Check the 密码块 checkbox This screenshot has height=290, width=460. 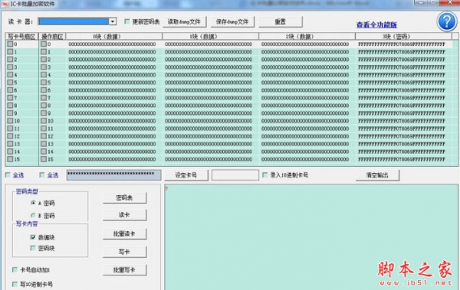33,249
